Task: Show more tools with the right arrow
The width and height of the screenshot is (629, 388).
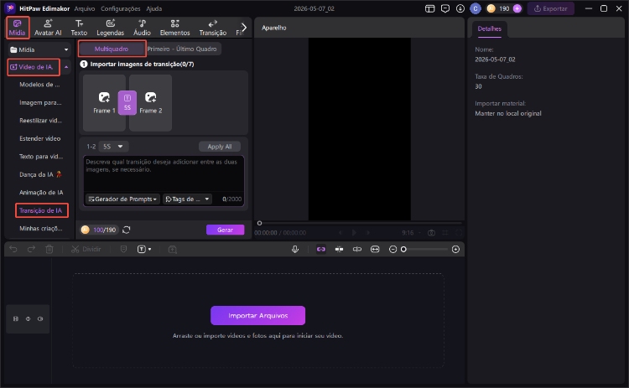Action: click(x=244, y=28)
